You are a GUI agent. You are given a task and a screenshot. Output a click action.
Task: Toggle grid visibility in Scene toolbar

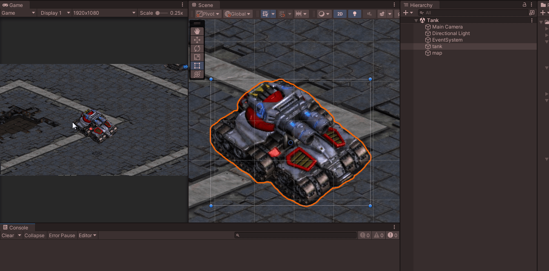point(265,14)
